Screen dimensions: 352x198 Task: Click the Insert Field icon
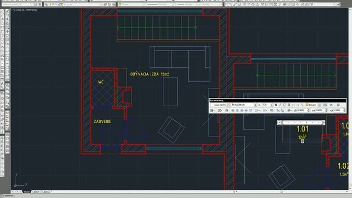272,110
